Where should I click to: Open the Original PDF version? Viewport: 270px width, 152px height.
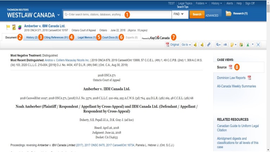point(172,45)
